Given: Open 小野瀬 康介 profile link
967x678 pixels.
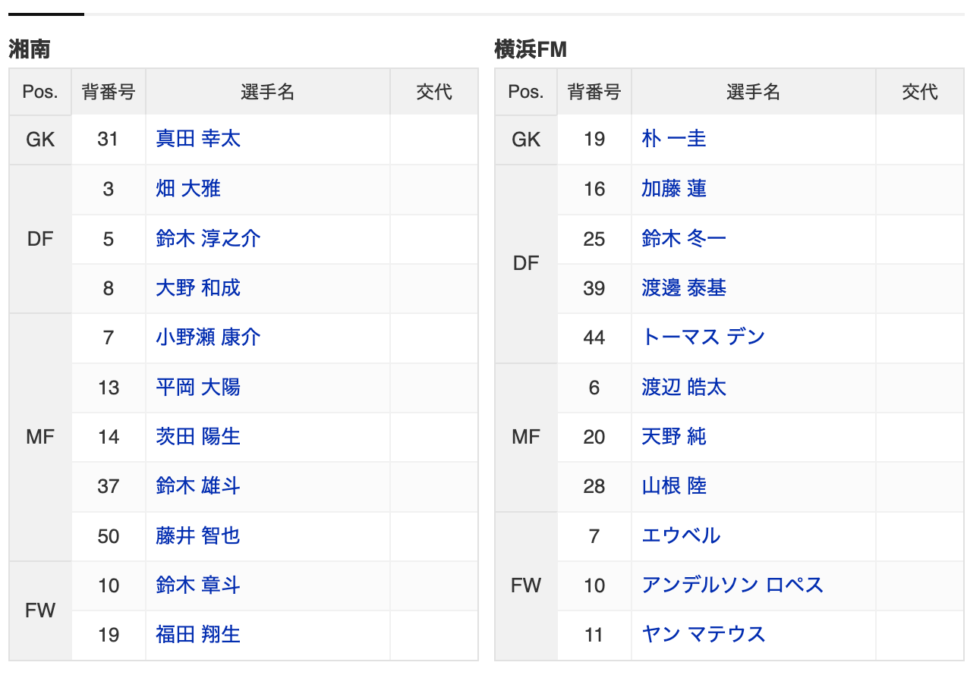Looking at the screenshot, I should tap(208, 337).
